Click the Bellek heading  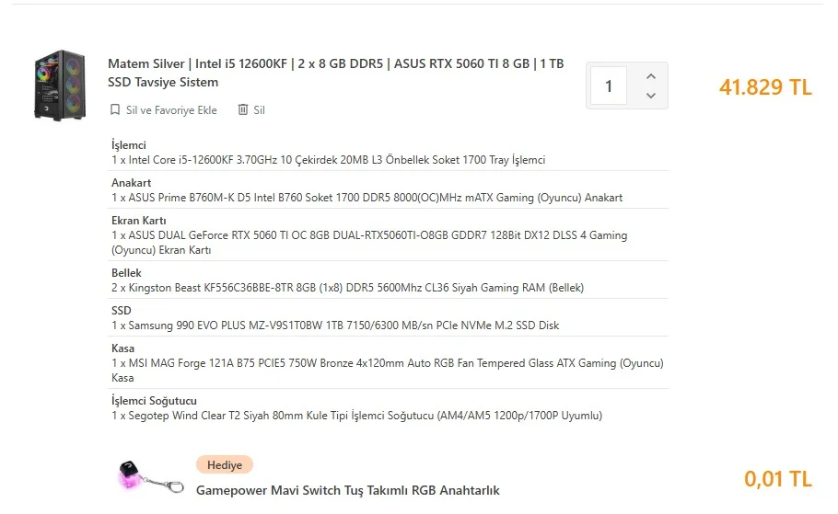126,273
